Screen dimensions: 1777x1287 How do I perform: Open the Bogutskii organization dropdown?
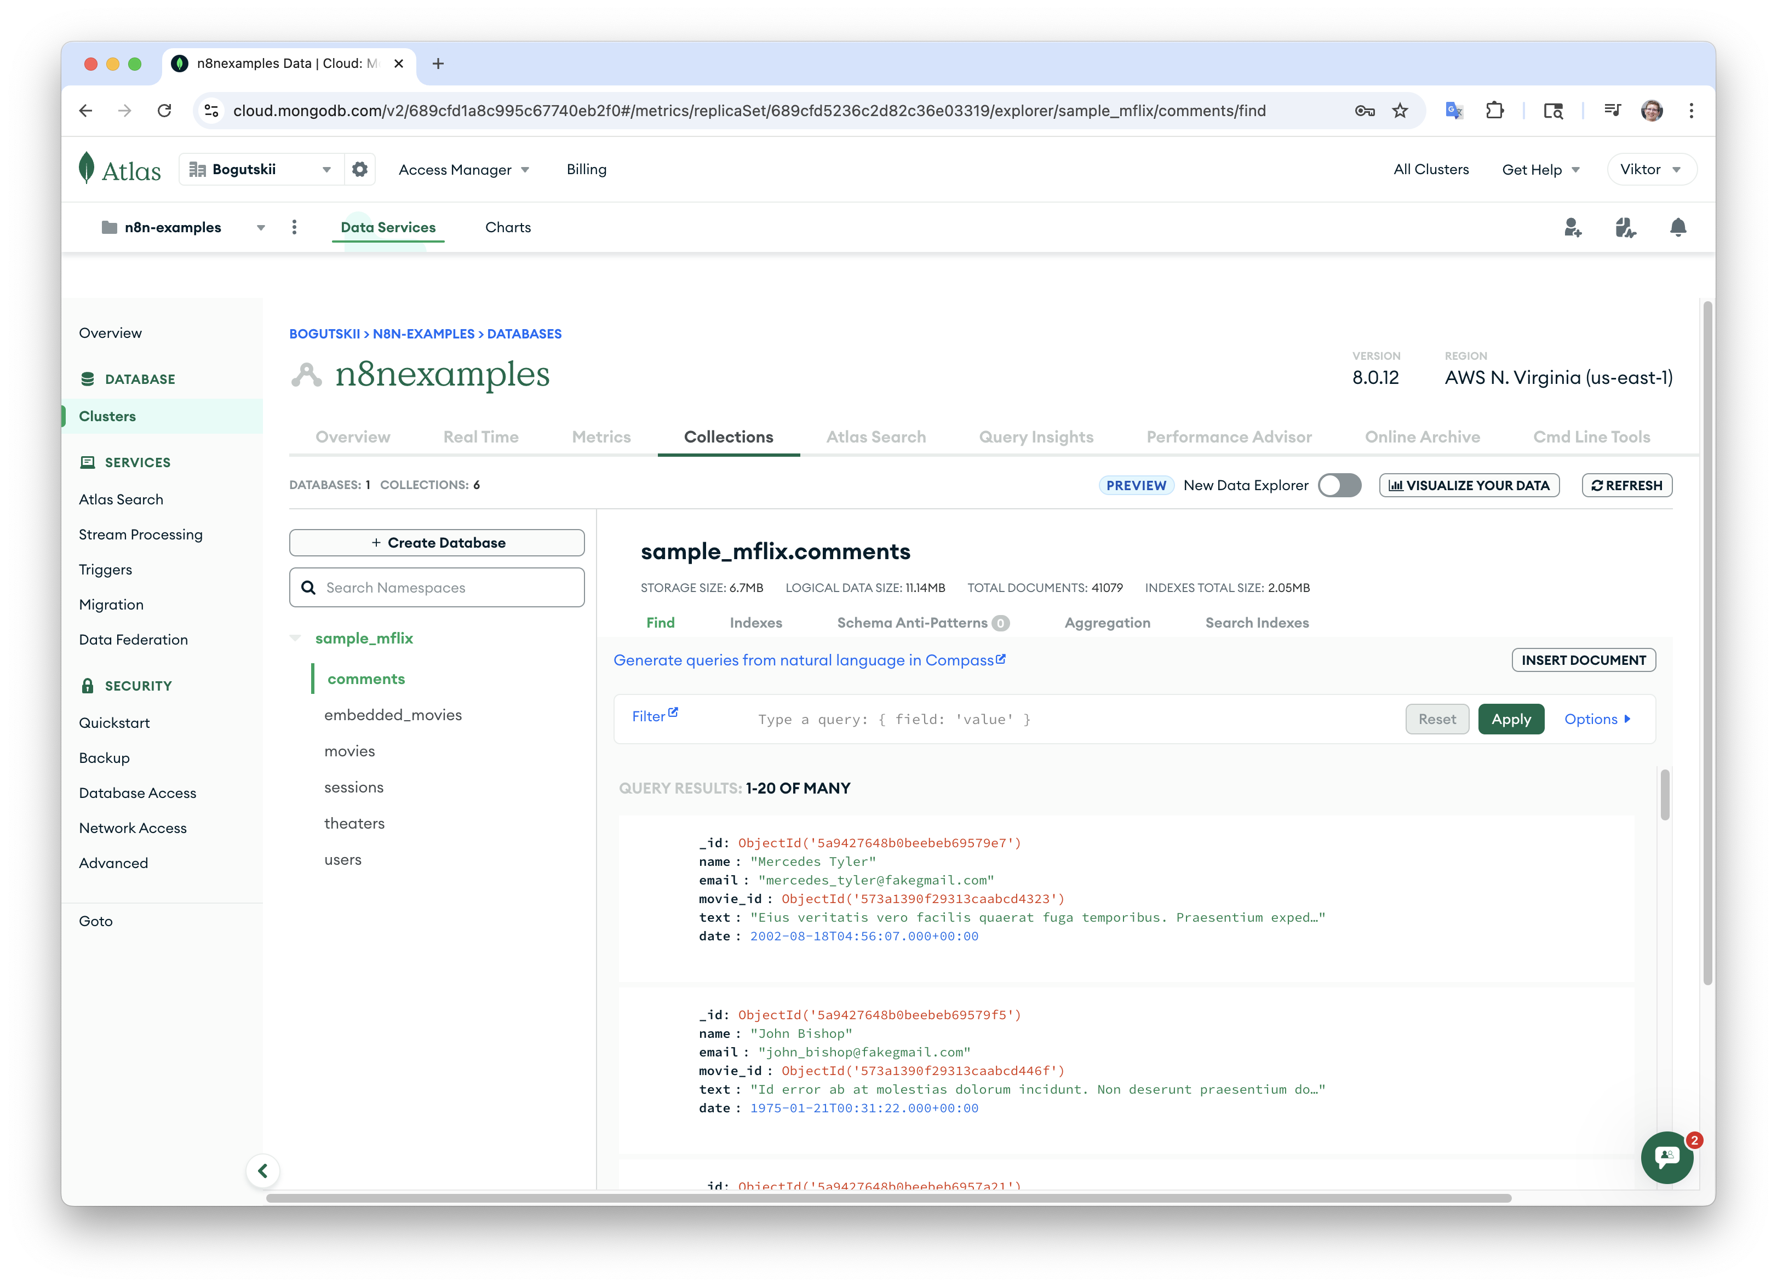[x=262, y=169]
